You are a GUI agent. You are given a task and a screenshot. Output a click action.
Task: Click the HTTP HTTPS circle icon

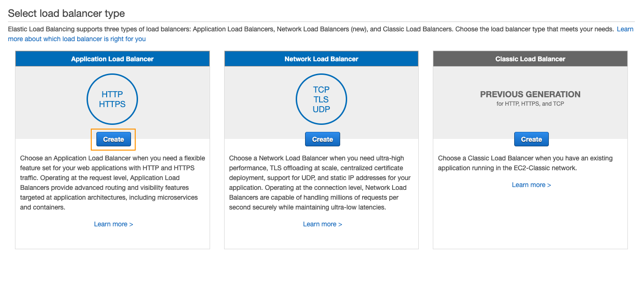pos(112,99)
